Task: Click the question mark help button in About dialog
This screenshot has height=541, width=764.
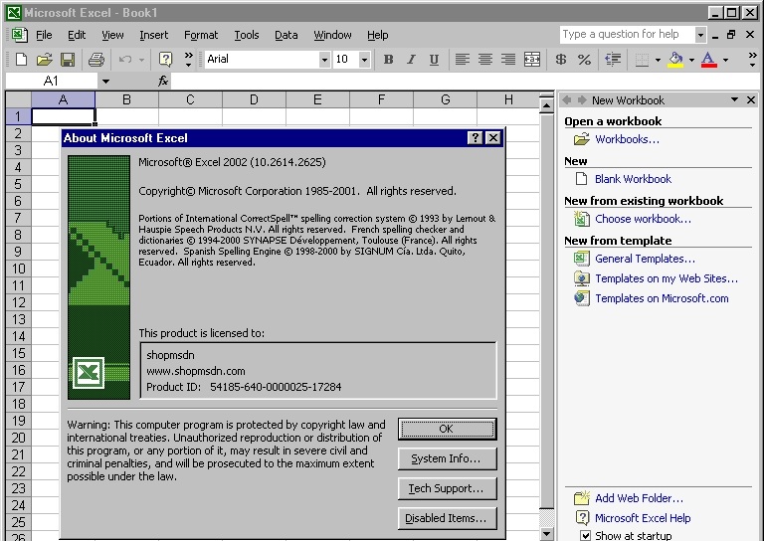Action: coord(476,138)
